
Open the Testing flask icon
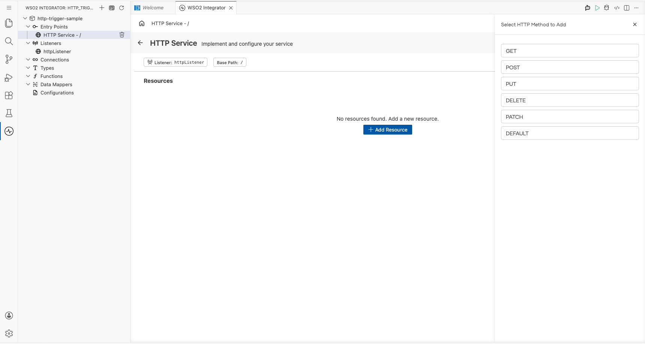(x=9, y=113)
